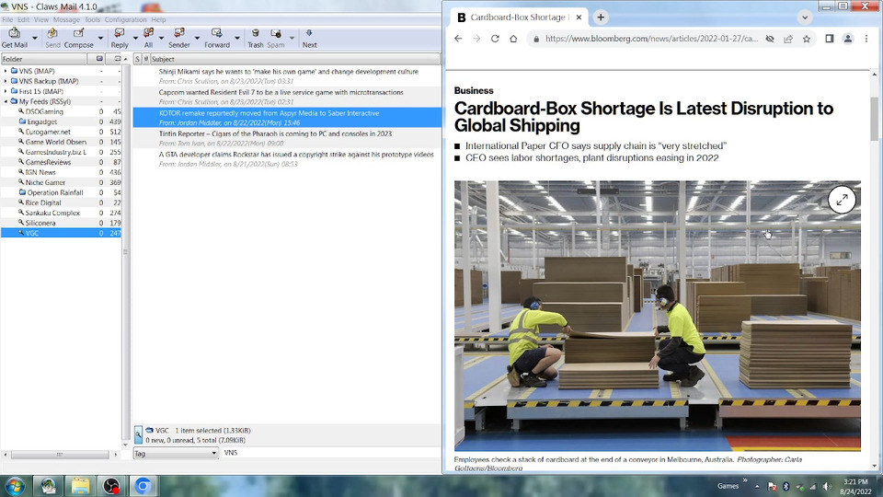Viewport: 883px width, 497px height.
Task: Open the Configuration menu
Action: tap(126, 19)
